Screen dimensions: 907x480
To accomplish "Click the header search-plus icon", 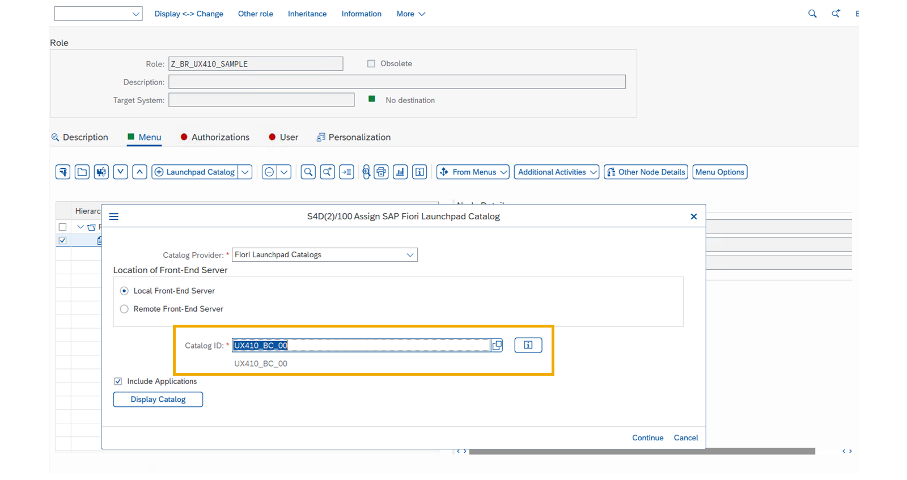I will tap(836, 14).
